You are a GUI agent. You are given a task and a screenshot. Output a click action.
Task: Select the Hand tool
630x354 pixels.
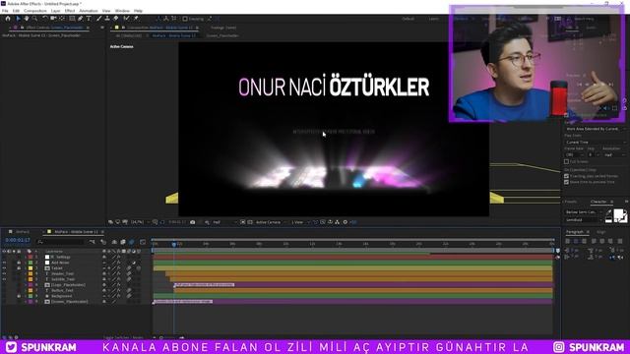[27, 19]
